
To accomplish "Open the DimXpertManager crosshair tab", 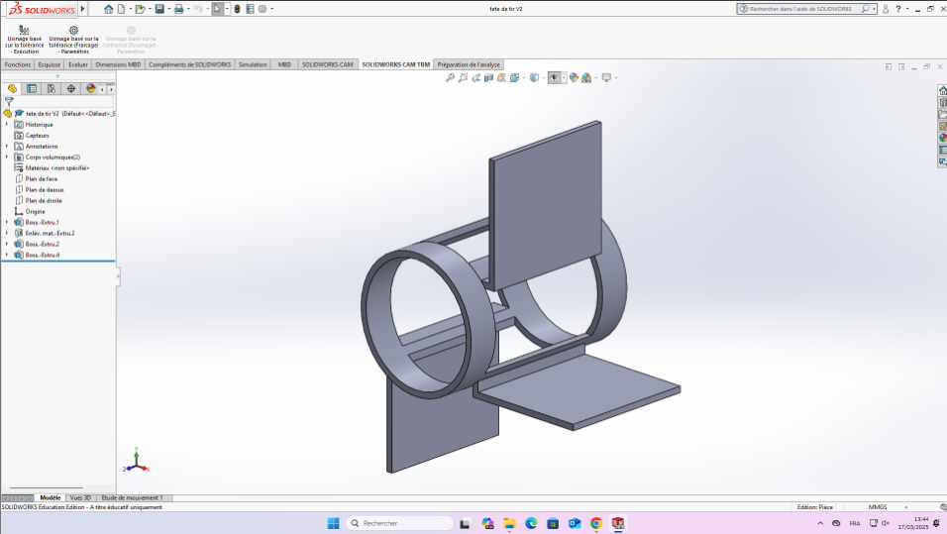I will point(71,89).
